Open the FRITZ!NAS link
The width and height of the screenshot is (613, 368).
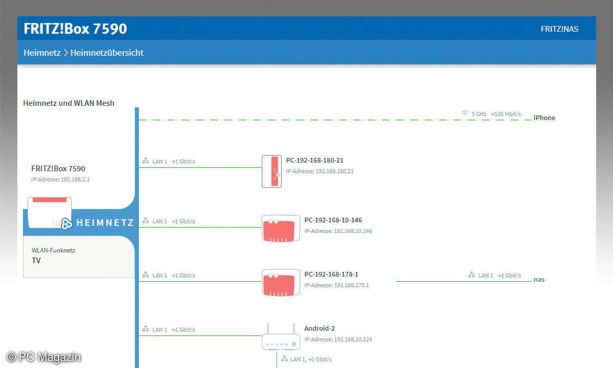click(x=559, y=29)
